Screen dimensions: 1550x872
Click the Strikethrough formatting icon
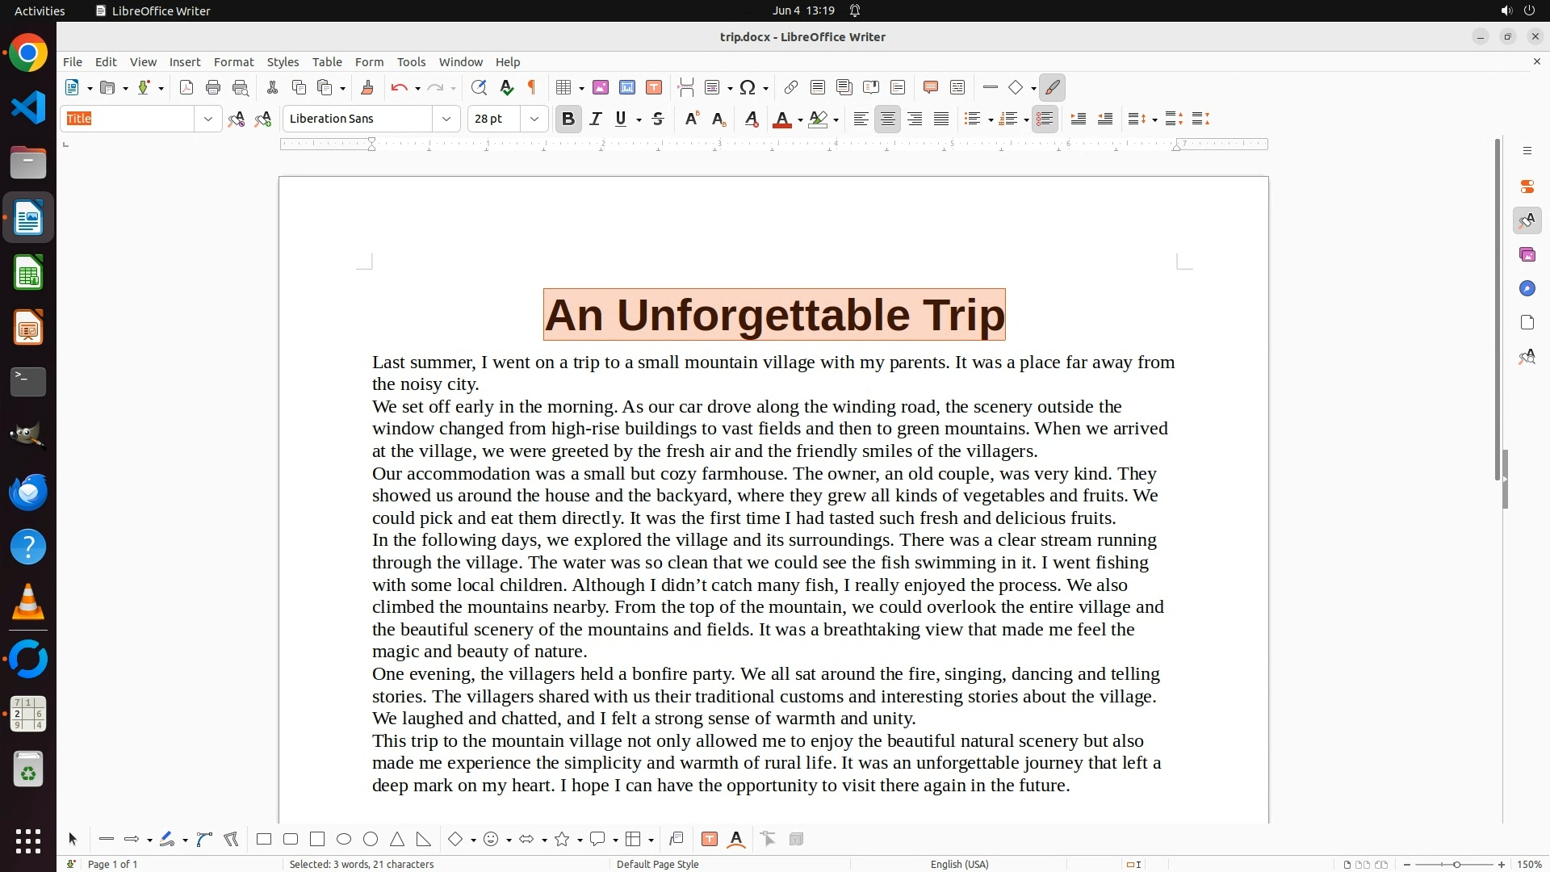(658, 119)
